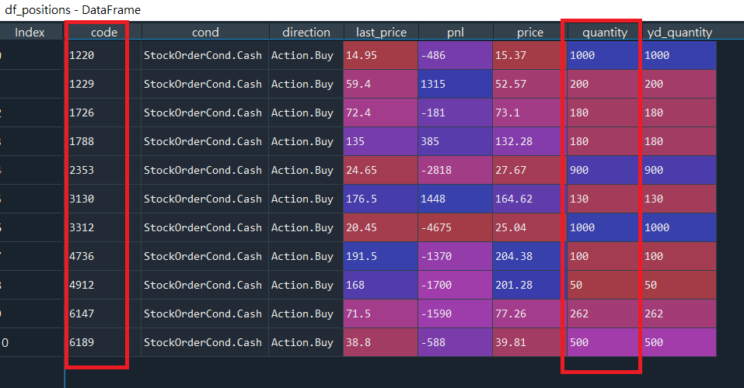The height and width of the screenshot is (388, 744).
Task: Select pnl cell 385
Action: pyautogui.click(x=456, y=141)
